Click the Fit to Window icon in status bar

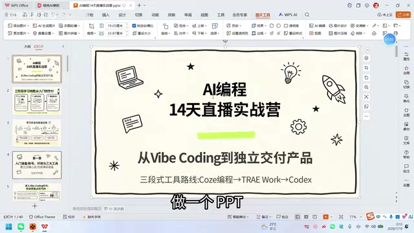pos(341,217)
